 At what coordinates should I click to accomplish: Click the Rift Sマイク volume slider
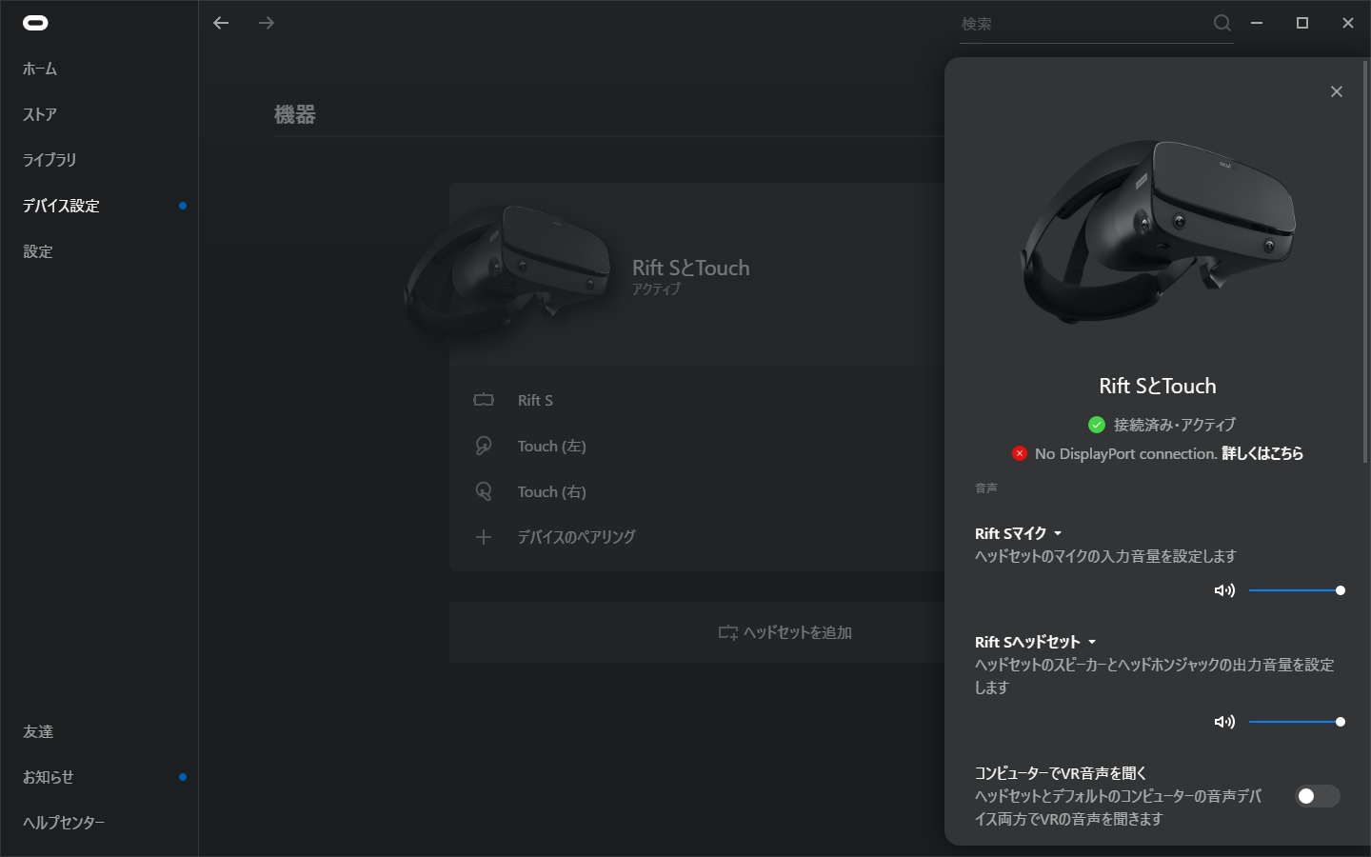[x=1295, y=590]
